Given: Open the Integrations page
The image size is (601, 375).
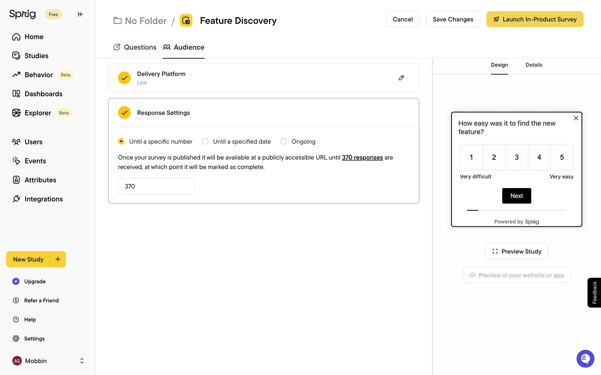Looking at the screenshot, I should [x=44, y=199].
